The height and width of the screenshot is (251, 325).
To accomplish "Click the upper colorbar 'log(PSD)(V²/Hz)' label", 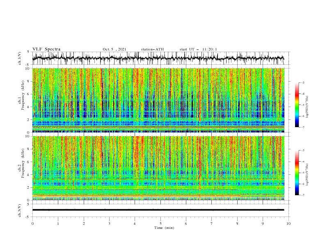I will pos(307,107).
